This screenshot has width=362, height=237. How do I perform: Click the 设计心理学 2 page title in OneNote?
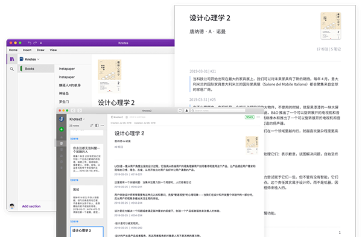tap(116, 103)
